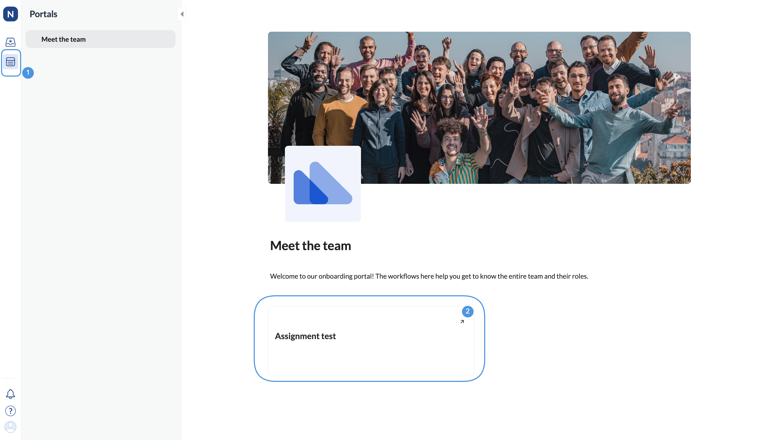Click the blue triangle logo thumbnail
This screenshot has height=440, width=777.
323,184
